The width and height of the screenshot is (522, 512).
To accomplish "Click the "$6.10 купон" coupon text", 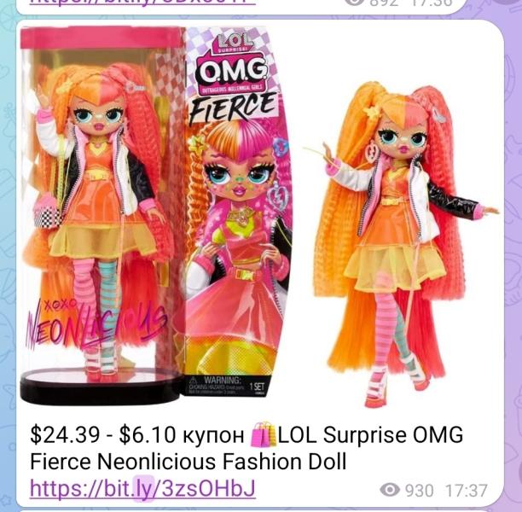I will tap(182, 435).
